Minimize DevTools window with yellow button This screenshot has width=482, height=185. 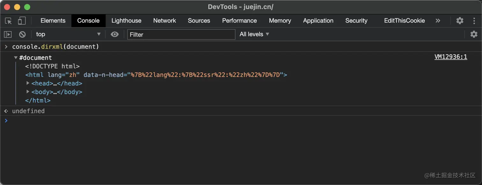click(17, 7)
